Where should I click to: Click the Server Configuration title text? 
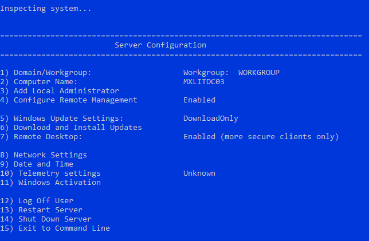click(160, 45)
